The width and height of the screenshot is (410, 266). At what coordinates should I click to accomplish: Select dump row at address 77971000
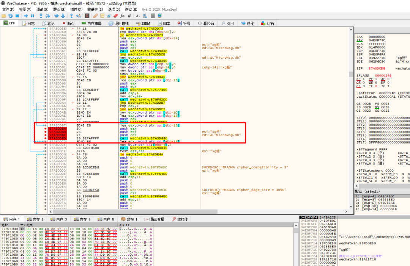77,229
